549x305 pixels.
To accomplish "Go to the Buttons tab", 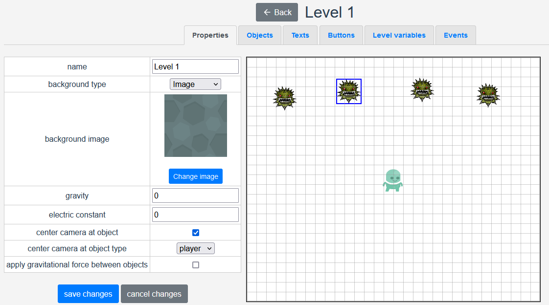I will (341, 35).
